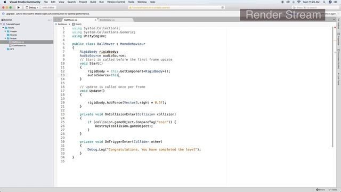Open the Run menu
The height and width of the screenshot is (192, 341).
point(101,2)
